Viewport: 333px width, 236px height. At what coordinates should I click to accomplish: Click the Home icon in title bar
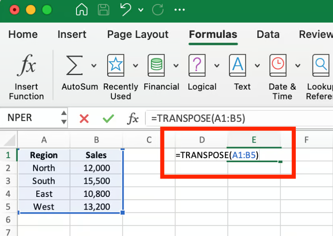(82, 10)
